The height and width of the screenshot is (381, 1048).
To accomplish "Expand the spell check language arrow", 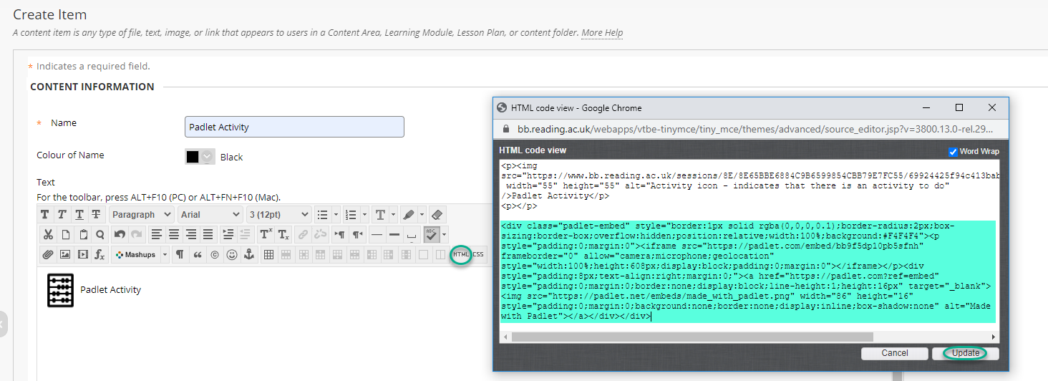I will 445,234.
